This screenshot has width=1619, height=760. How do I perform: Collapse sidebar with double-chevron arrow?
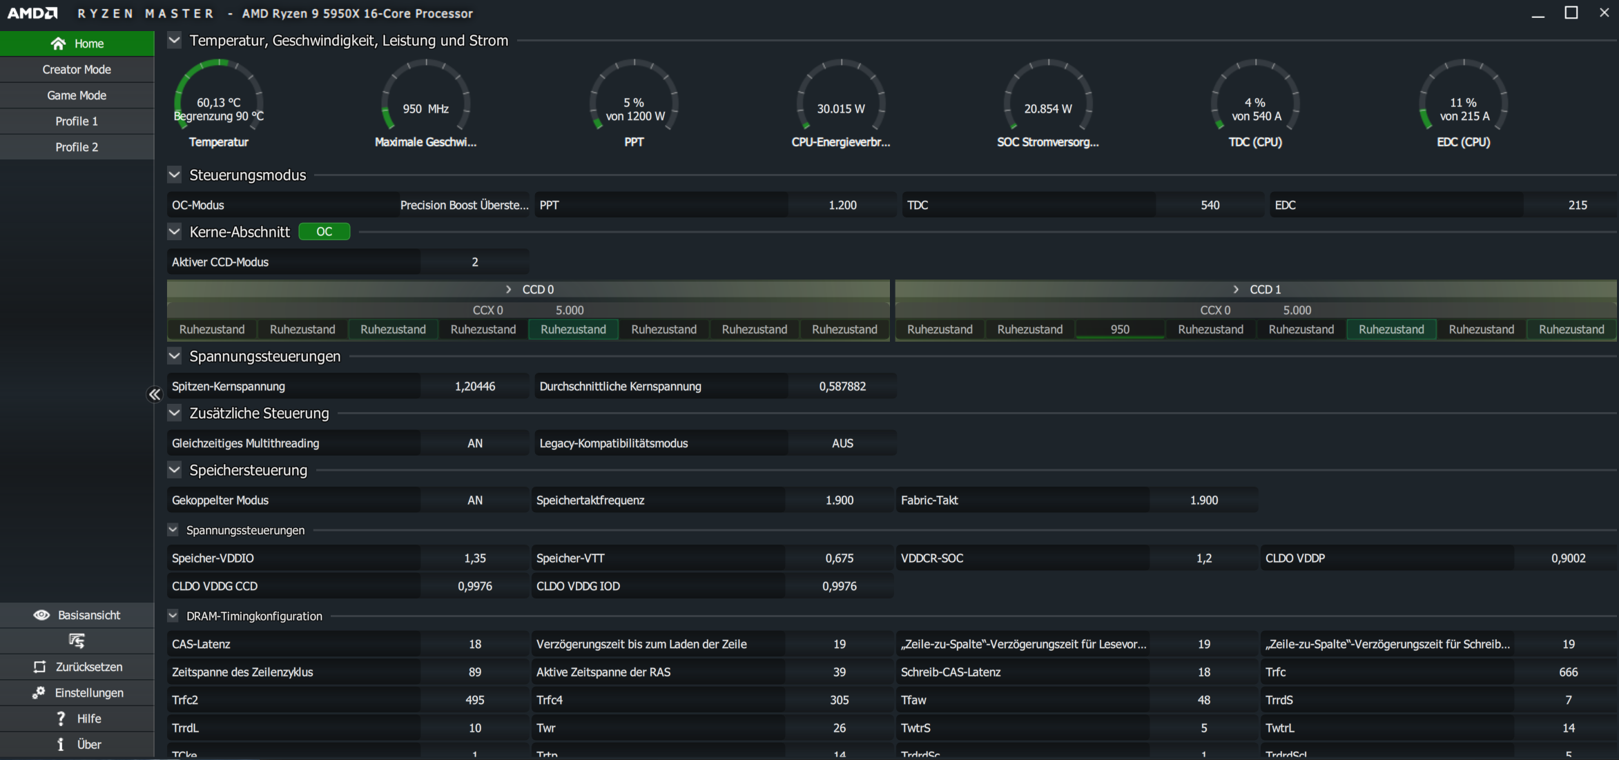(x=154, y=394)
